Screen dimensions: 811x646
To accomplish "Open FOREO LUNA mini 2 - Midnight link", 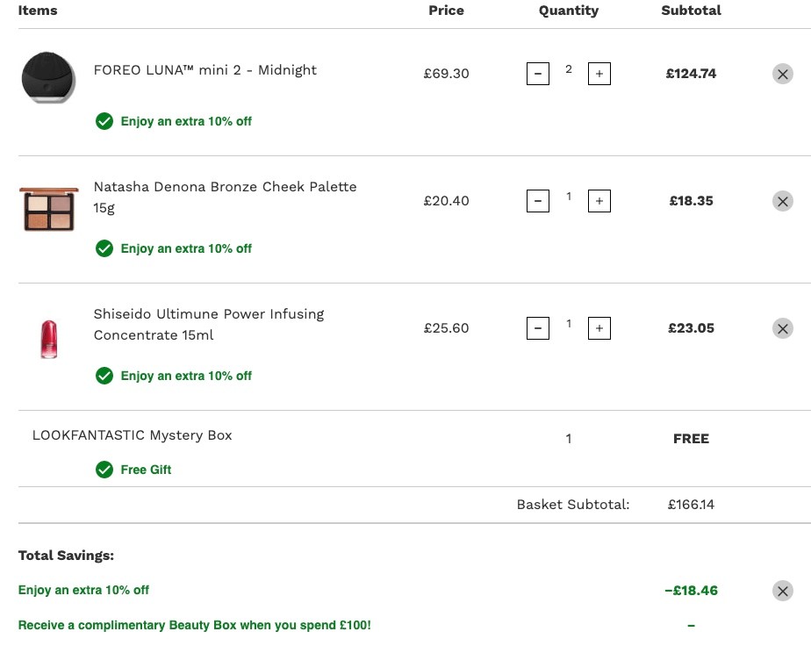I will pyautogui.click(x=205, y=70).
